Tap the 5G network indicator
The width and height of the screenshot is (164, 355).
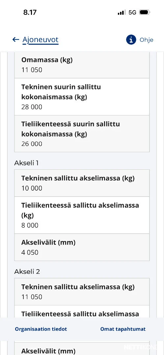[132, 12]
